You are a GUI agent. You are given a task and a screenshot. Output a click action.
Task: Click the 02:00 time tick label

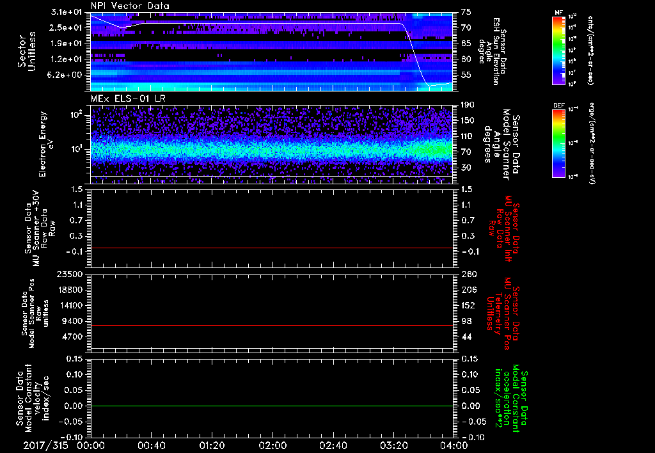(x=272, y=445)
